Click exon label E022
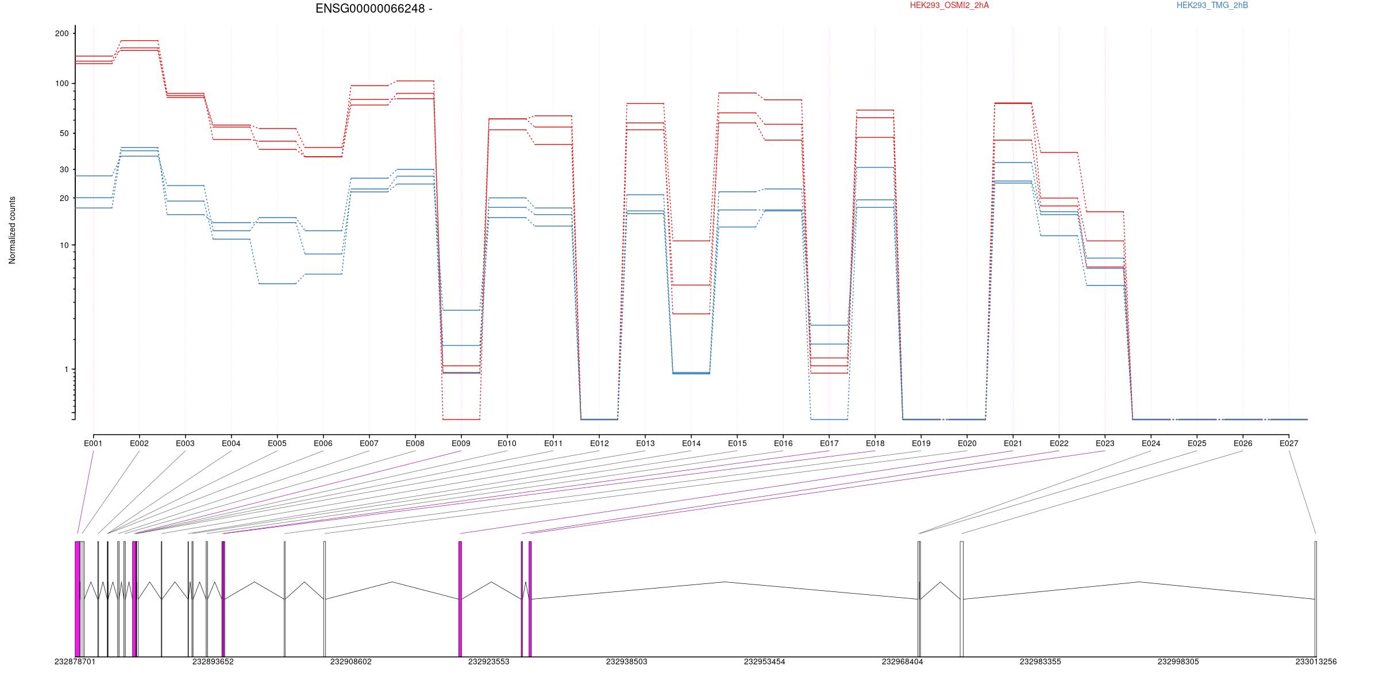This screenshot has height=689, width=1379. (x=1059, y=443)
